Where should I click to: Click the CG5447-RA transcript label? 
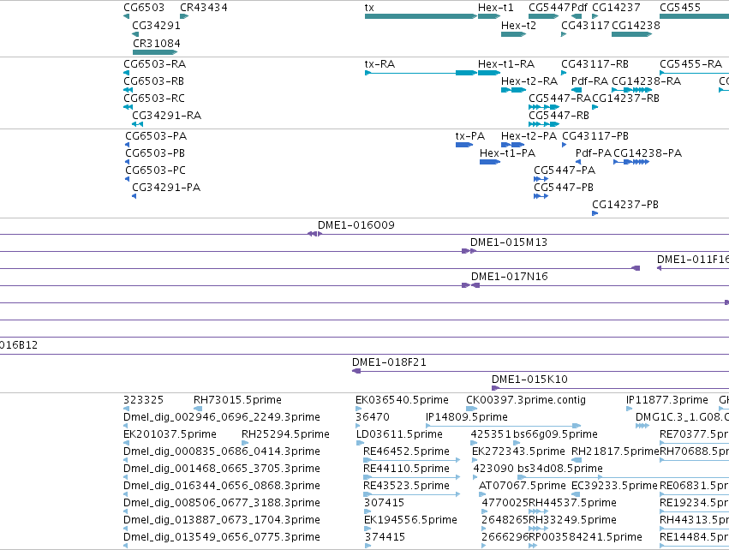[559, 99]
